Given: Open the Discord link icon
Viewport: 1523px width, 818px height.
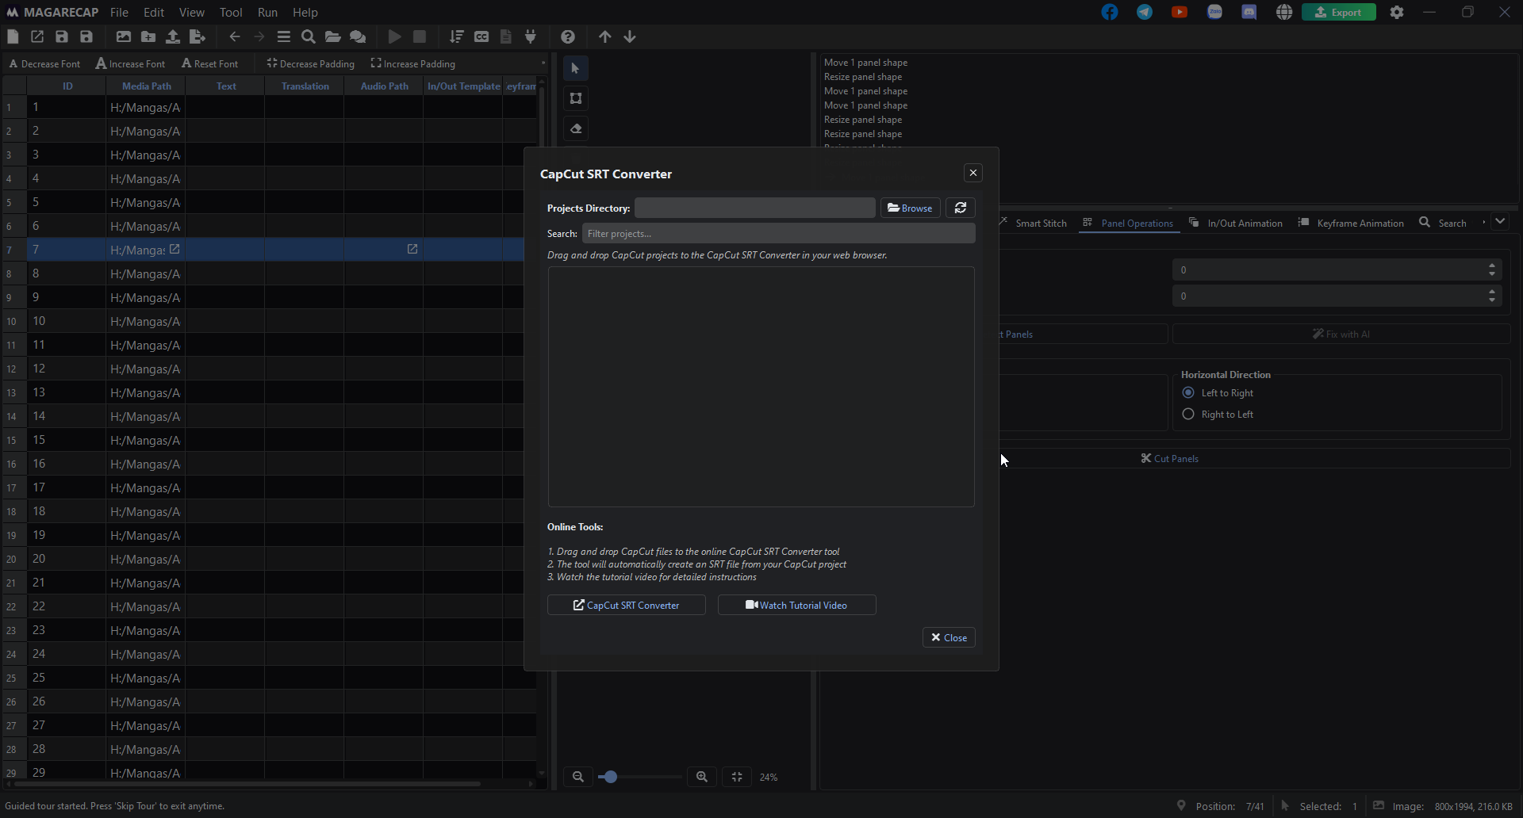Looking at the screenshot, I should (x=1249, y=12).
